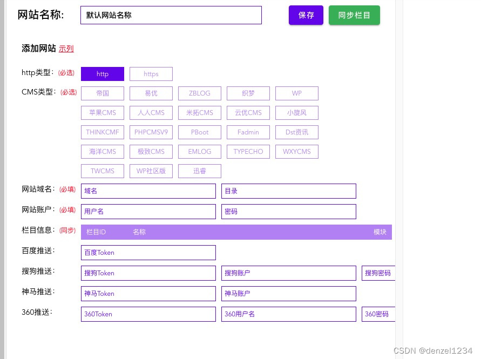Select the https protocol option

151,74
